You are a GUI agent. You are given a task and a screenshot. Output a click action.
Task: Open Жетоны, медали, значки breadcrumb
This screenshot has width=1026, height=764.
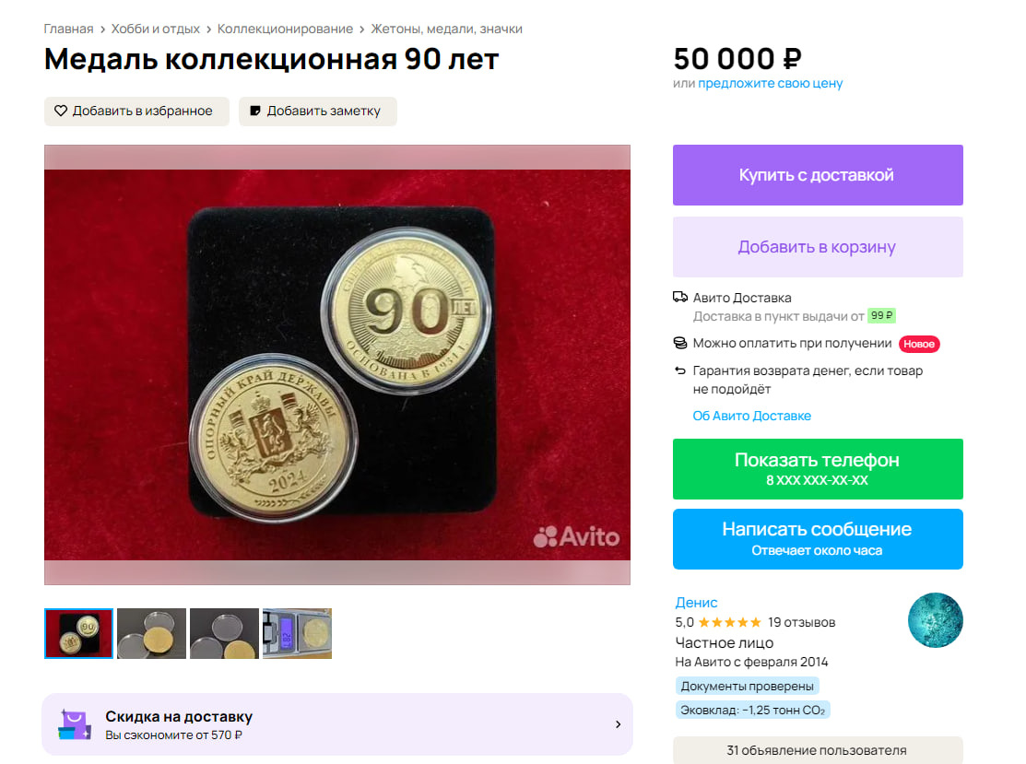coord(446,29)
